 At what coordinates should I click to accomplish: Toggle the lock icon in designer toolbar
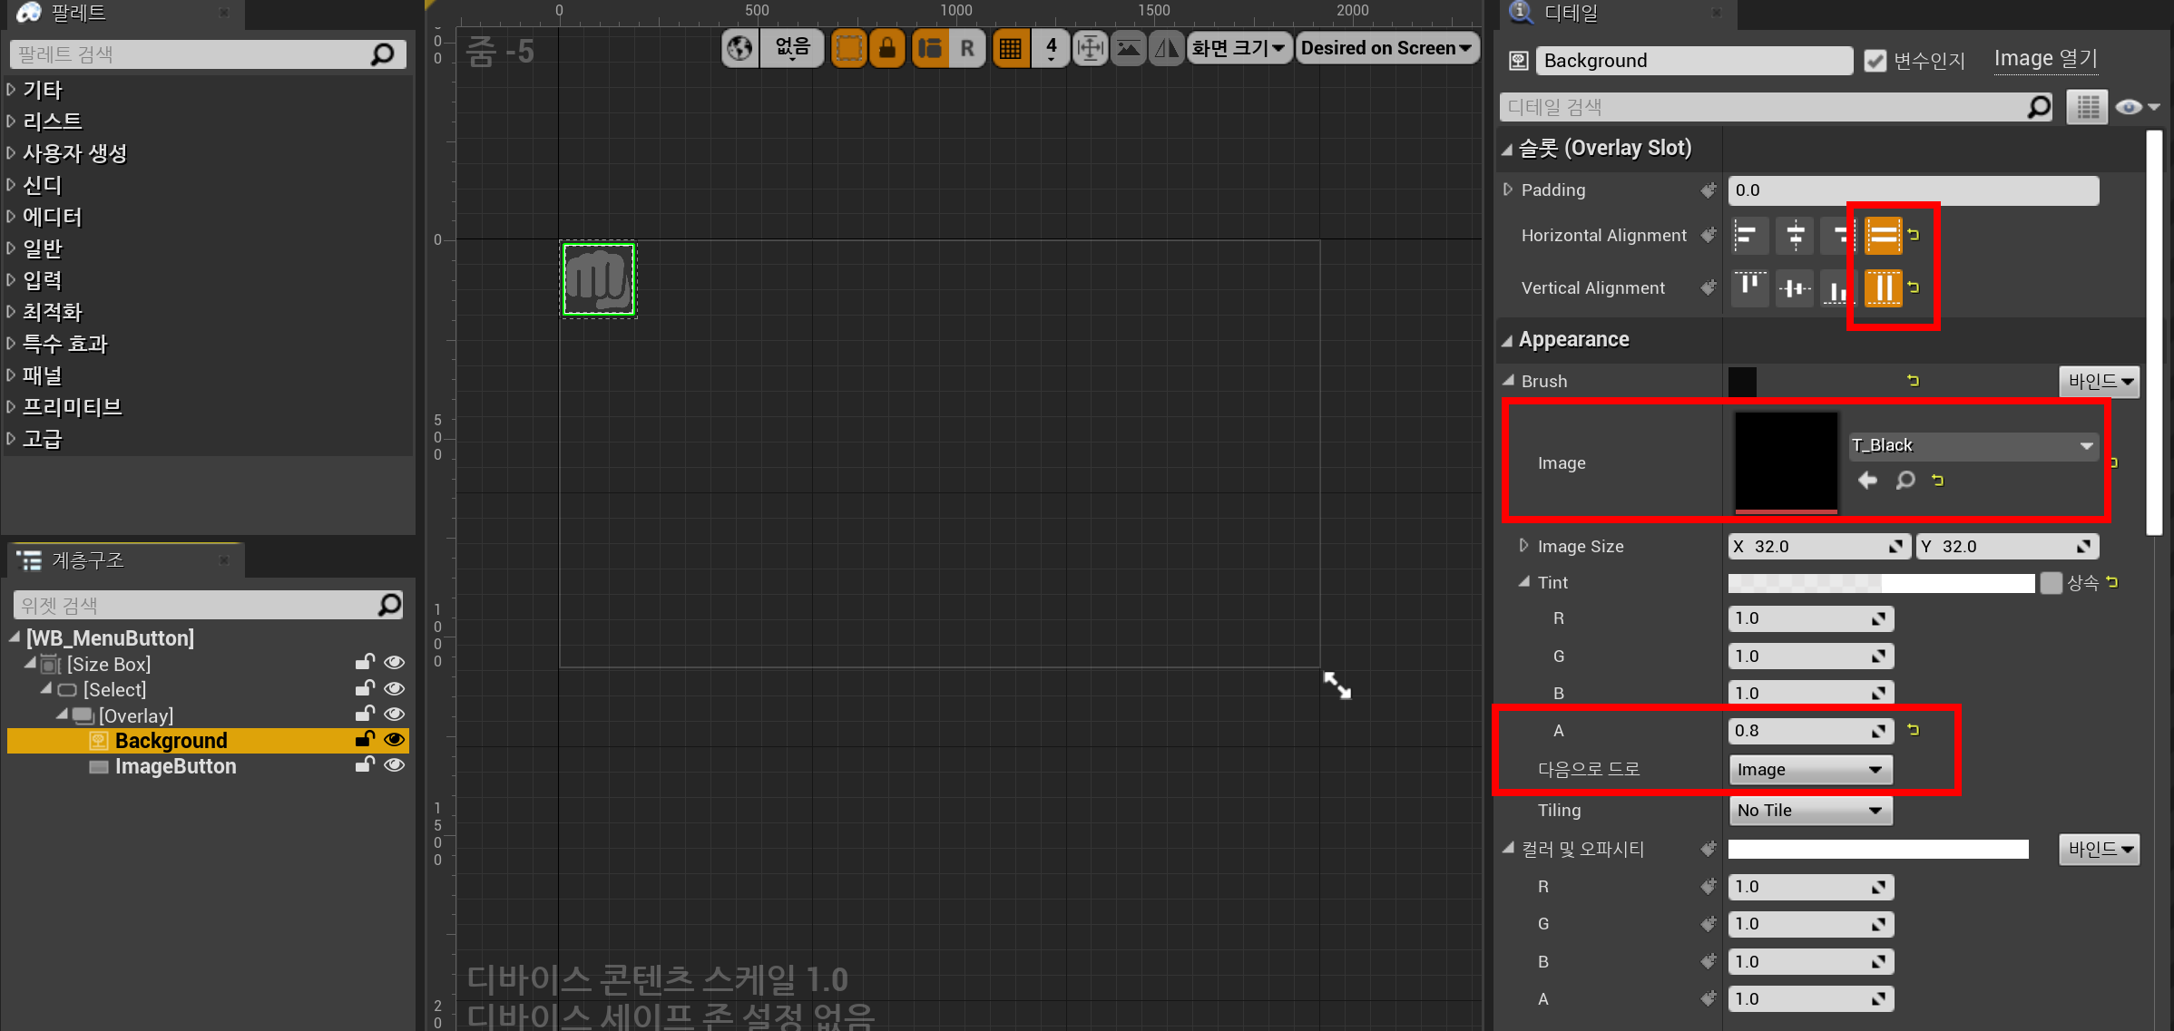(887, 48)
